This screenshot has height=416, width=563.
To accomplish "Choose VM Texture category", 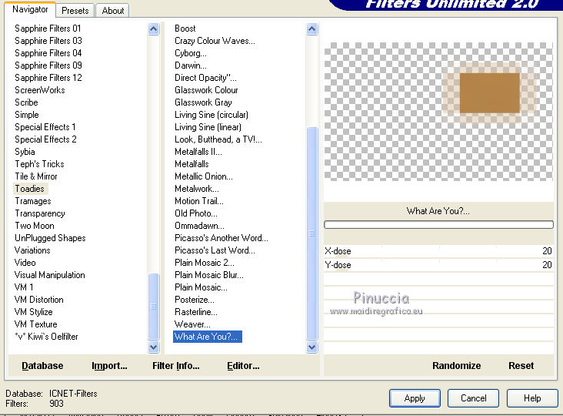I will click(35, 324).
